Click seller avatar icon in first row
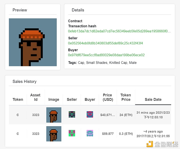Screen dimensions: 180x149 [72, 115]
